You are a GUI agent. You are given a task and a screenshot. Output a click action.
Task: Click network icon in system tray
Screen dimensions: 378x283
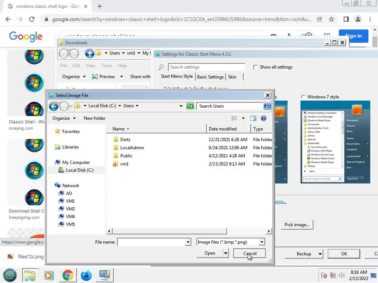(333, 275)
